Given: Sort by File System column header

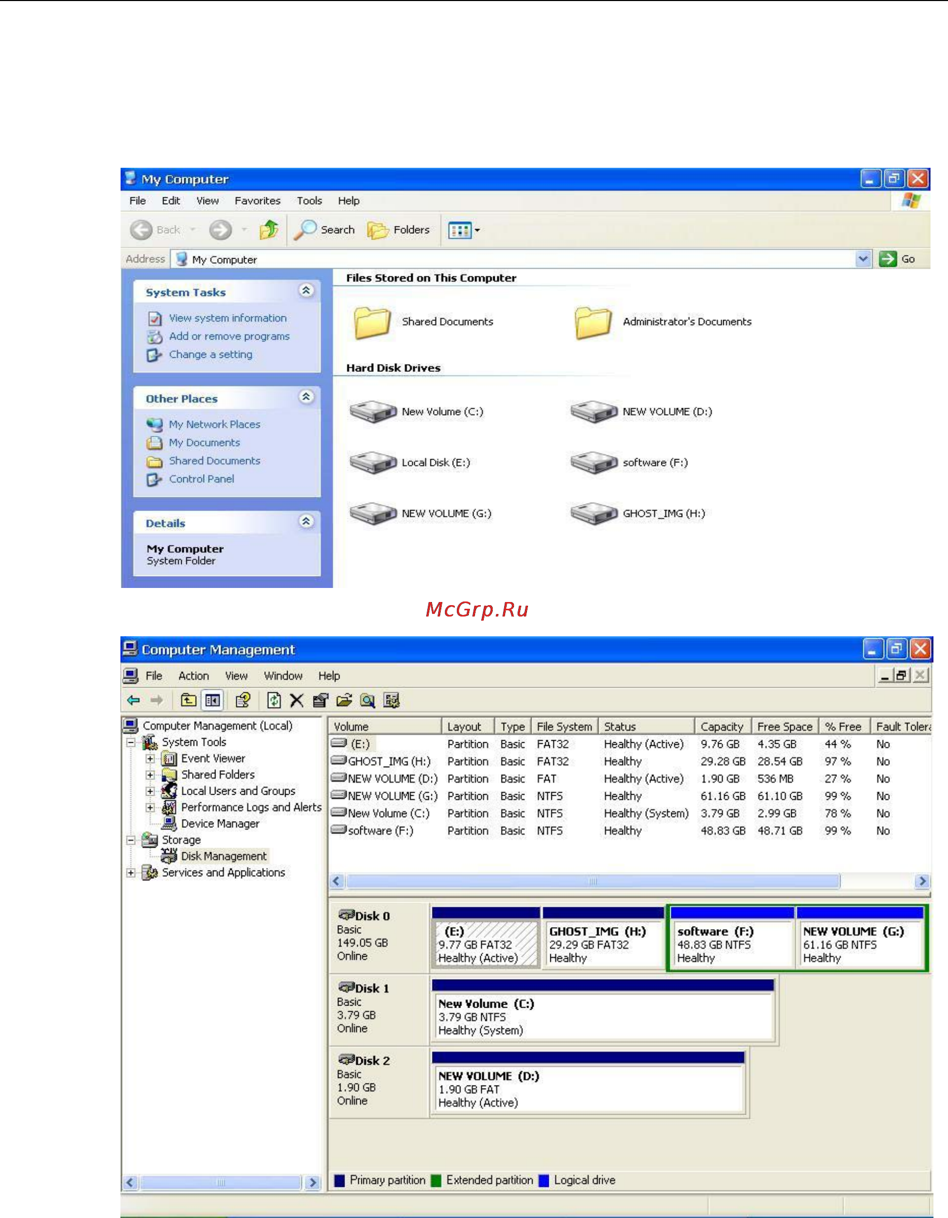Looking at the screenshot, I should click(x=564, y=727).
